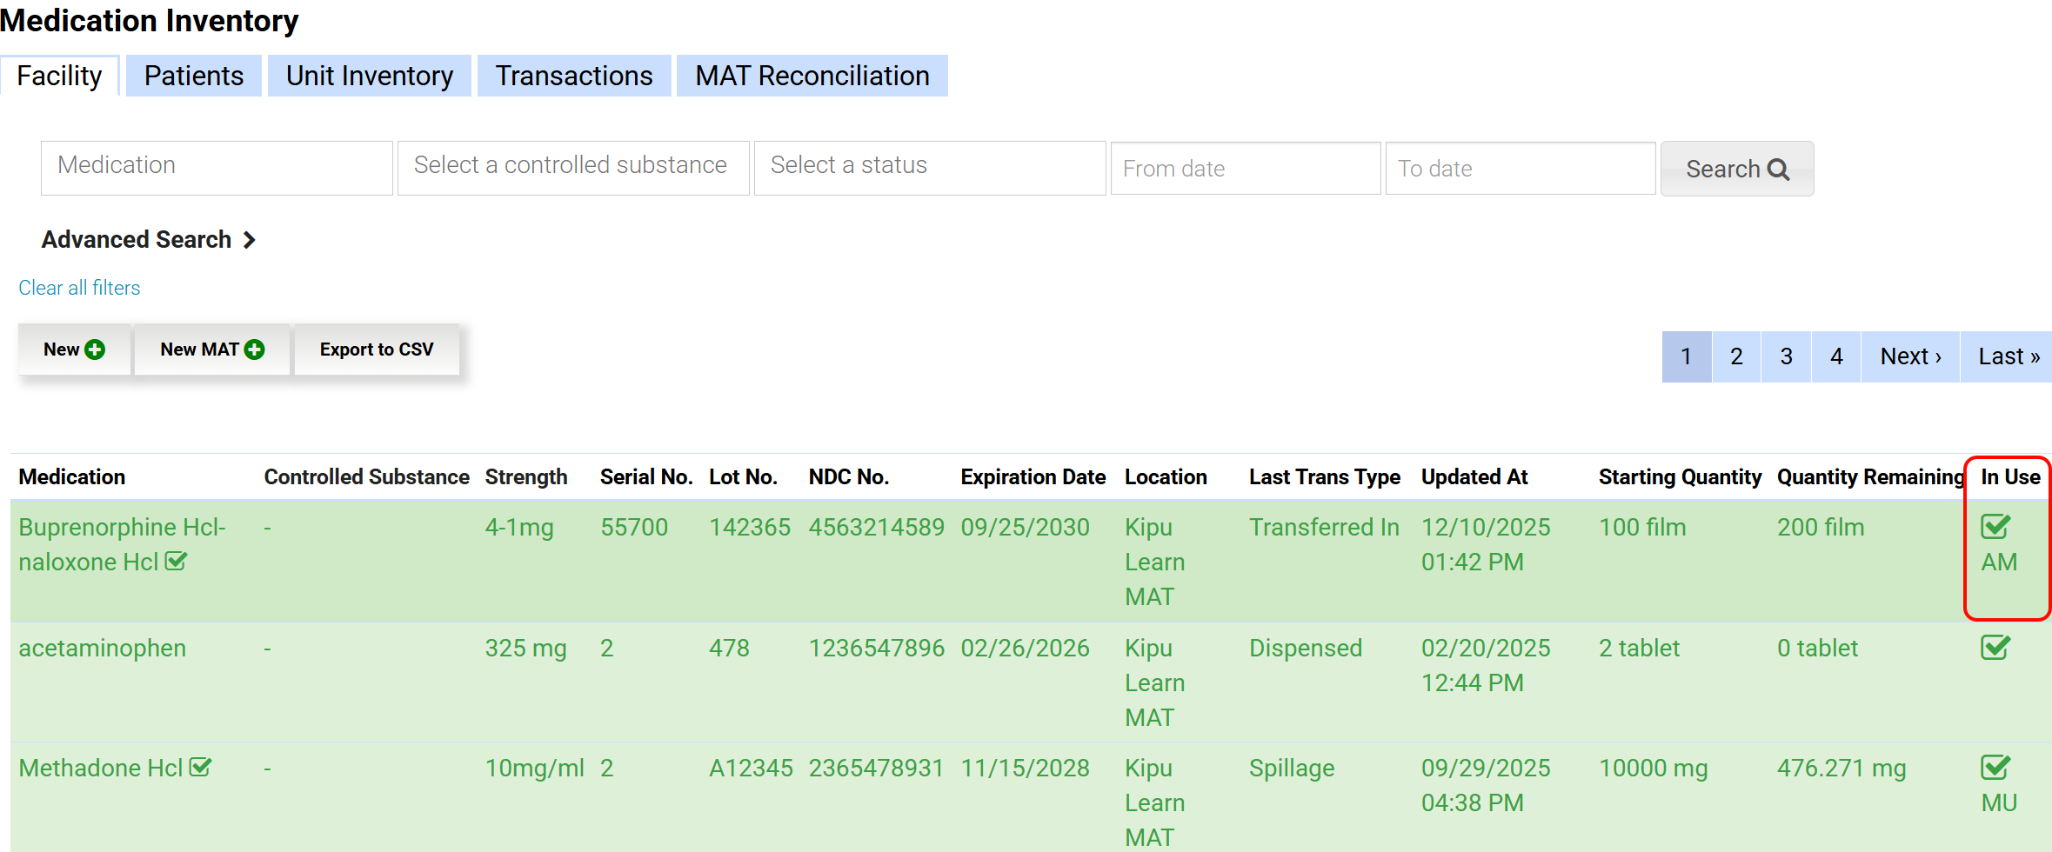Go to page 3 of results
The image size is (2052, 852).
[1786, 356]
